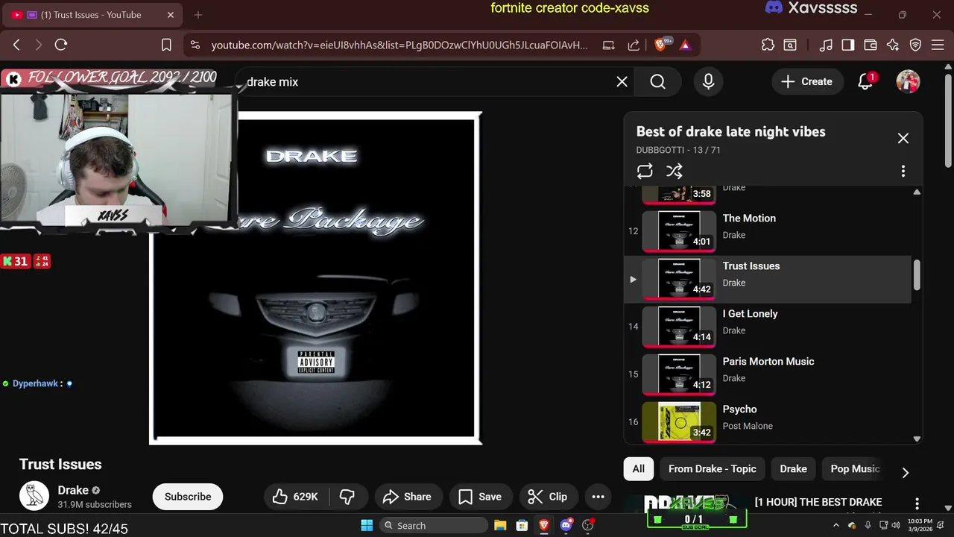Click the Clip button
Viewport: 954px width, 537px height.
click(x=548, y=496)
